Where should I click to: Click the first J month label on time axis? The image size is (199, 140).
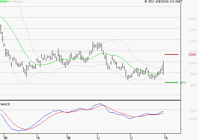98,138
